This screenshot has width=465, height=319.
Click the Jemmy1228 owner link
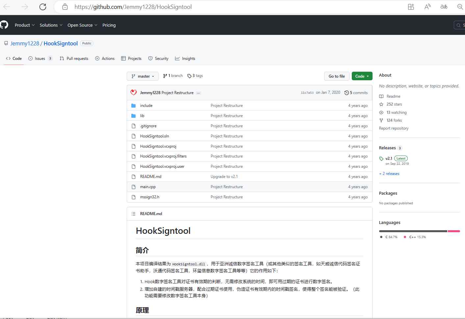pos(25,43)
